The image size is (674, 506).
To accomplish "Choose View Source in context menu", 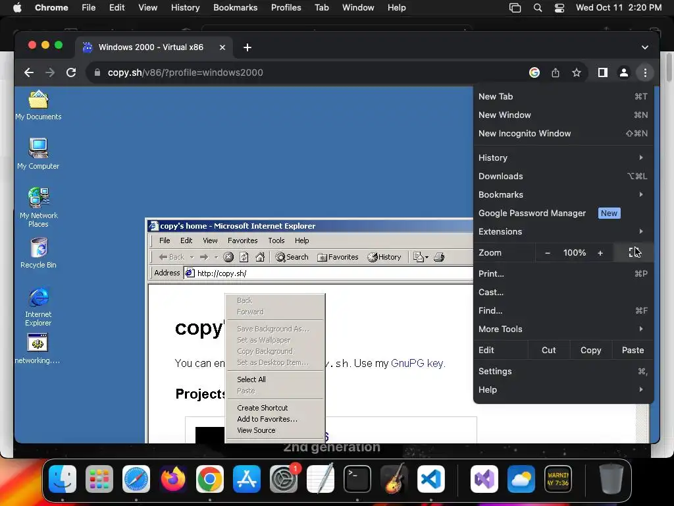I will (x=275, y=430).
